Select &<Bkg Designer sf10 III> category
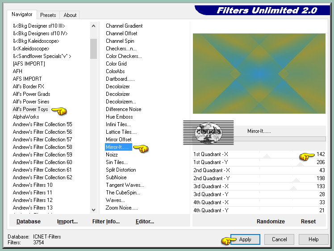This screenshot has height=251, width=334. pyautogui.click(x=39, y=26)
